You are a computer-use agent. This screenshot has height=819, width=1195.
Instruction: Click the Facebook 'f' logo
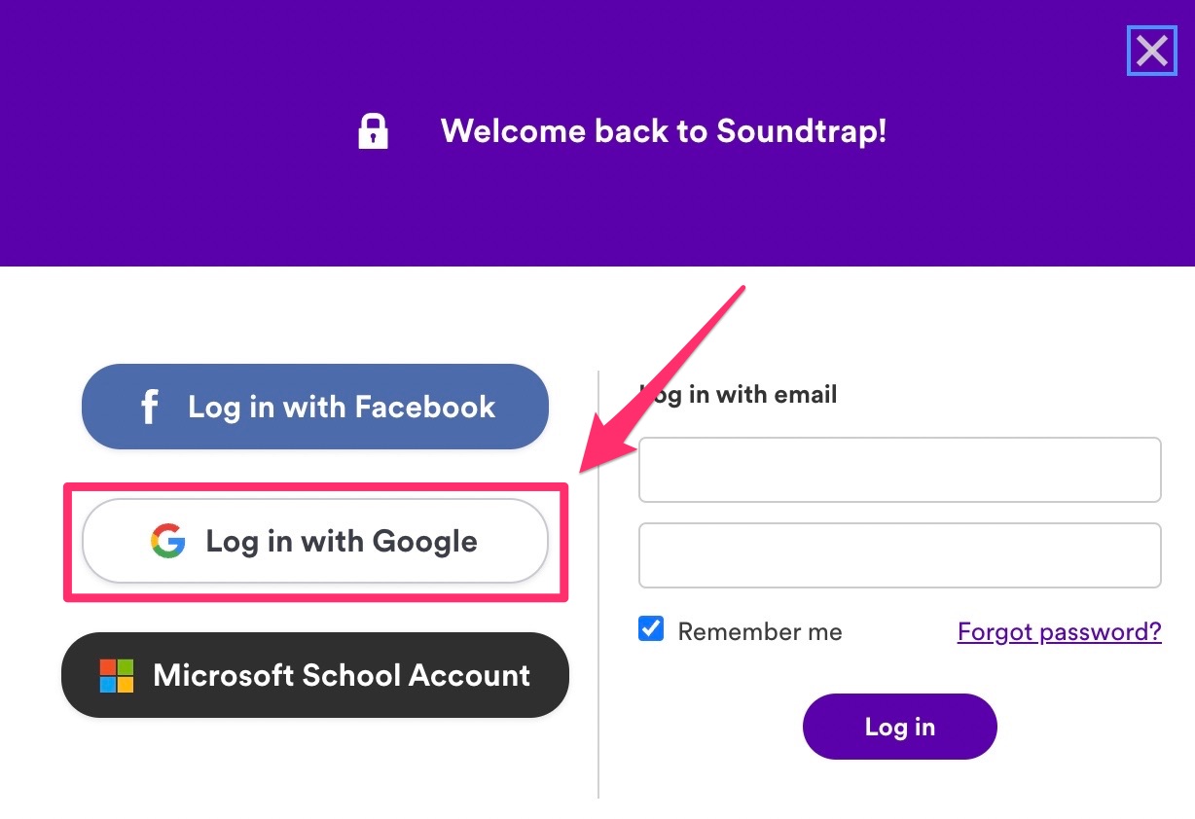[149, 407]
